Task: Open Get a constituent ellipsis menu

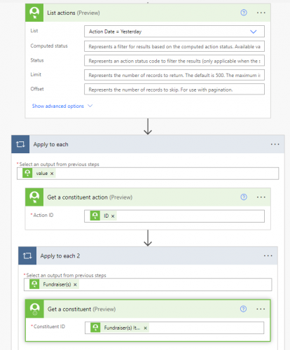Action: click(x=261, y=309)
